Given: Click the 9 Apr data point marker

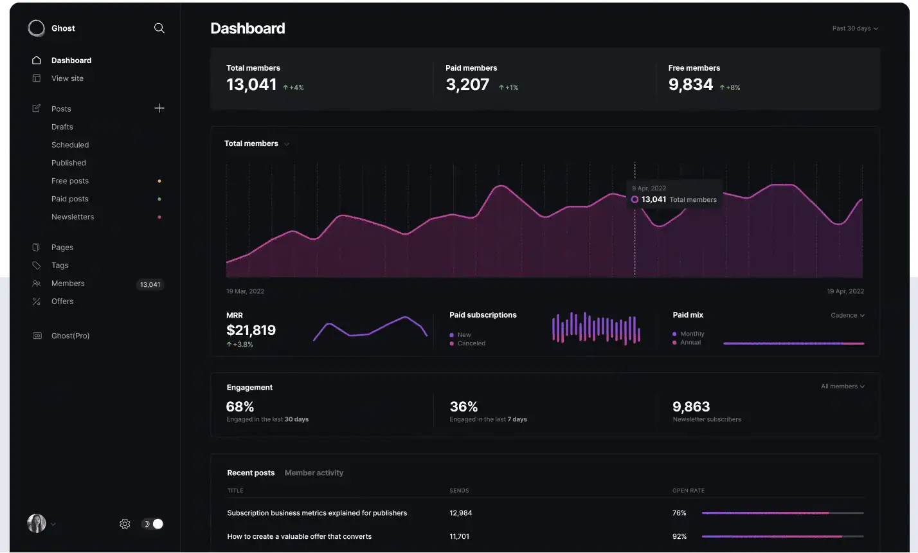Looking at the screenshot, I should 634,200.
